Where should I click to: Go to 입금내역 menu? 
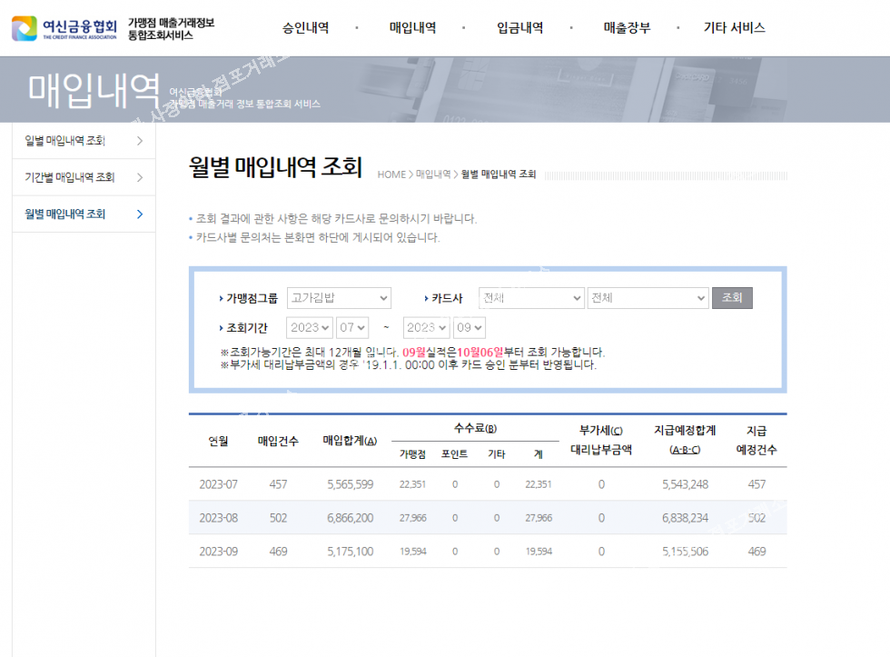(x=519, y=28)
